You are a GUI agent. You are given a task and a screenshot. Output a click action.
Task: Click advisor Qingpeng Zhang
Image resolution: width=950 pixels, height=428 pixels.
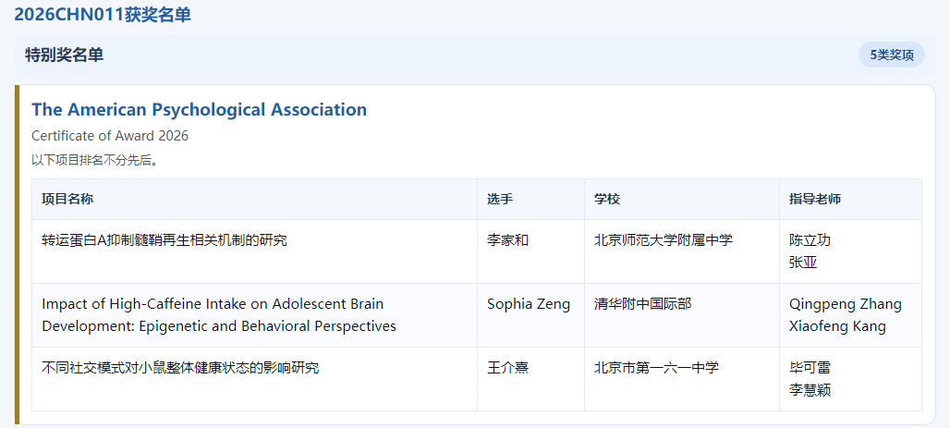tap(845, 304)
